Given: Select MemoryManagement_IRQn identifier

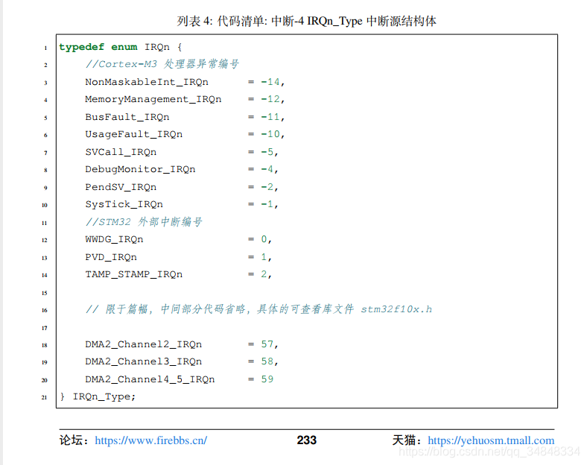Looking at the screenshot, I should tap(153, 99).
